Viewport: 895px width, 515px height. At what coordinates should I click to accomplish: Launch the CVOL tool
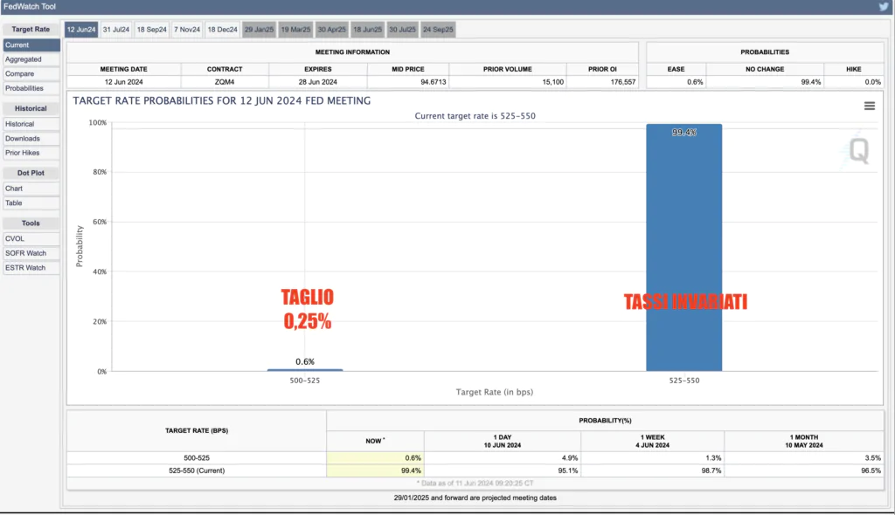click(x=31, y=238)
